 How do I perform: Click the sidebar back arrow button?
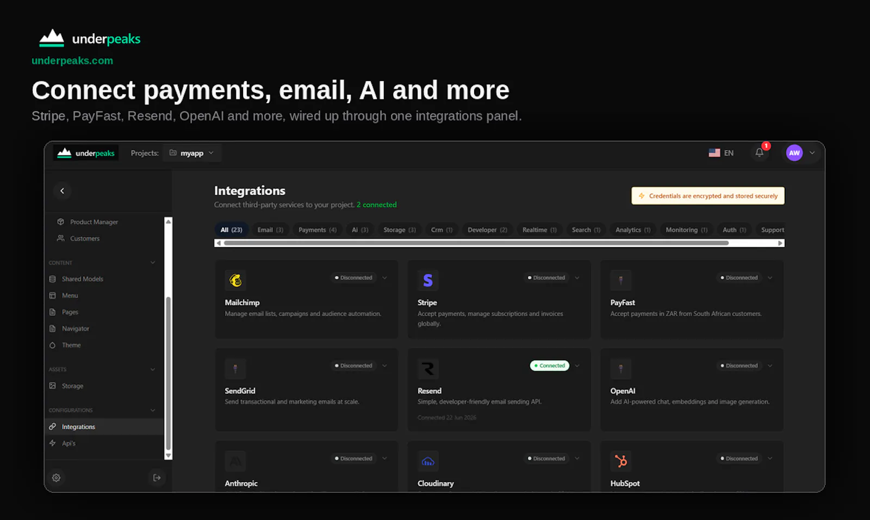click(x=62, y=191)
